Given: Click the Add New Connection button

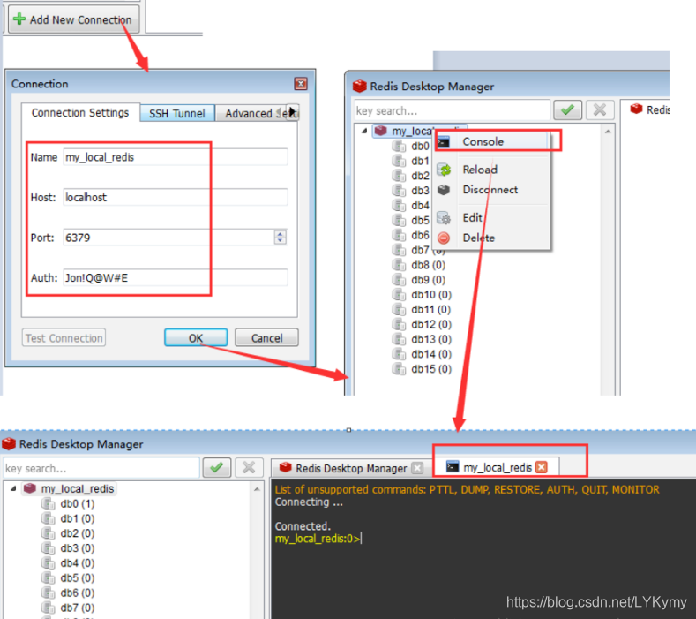Looking at the screenshot, I should coord(74,19).
